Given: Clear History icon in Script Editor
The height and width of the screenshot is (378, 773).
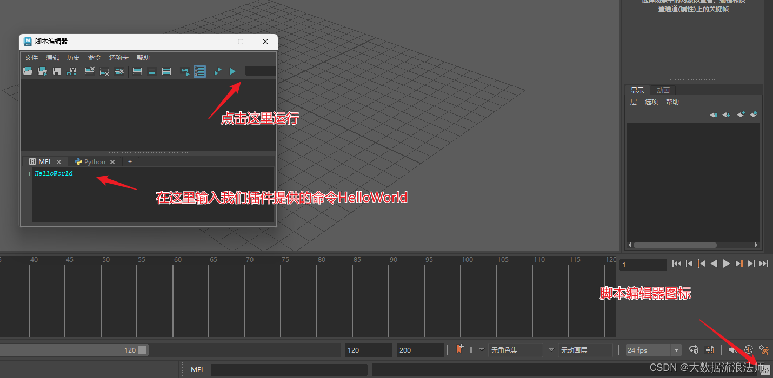Looking at the screenshot, I should tap(90, 71).
